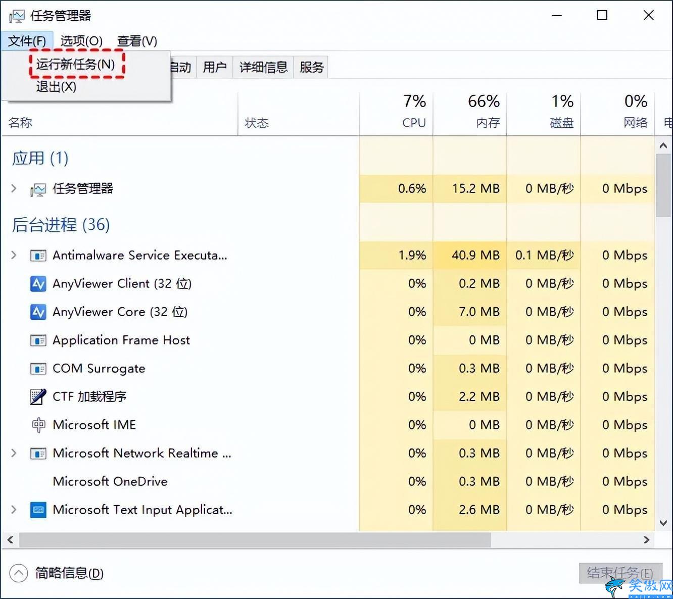This screenshot has width=673, height=599.
Task: Click the horizontal scrollbar thumb
Action: pyautogui.click(x=255, y=540)
